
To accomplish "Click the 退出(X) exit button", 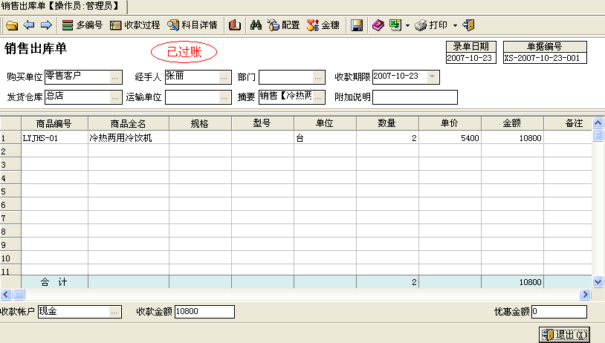I will point(564,335).
